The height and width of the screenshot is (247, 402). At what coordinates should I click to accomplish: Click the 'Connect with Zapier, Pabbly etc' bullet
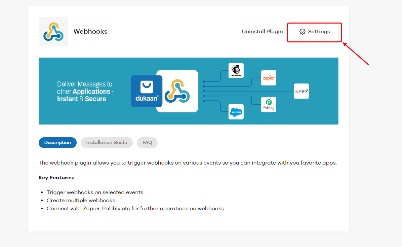point(135,209)
